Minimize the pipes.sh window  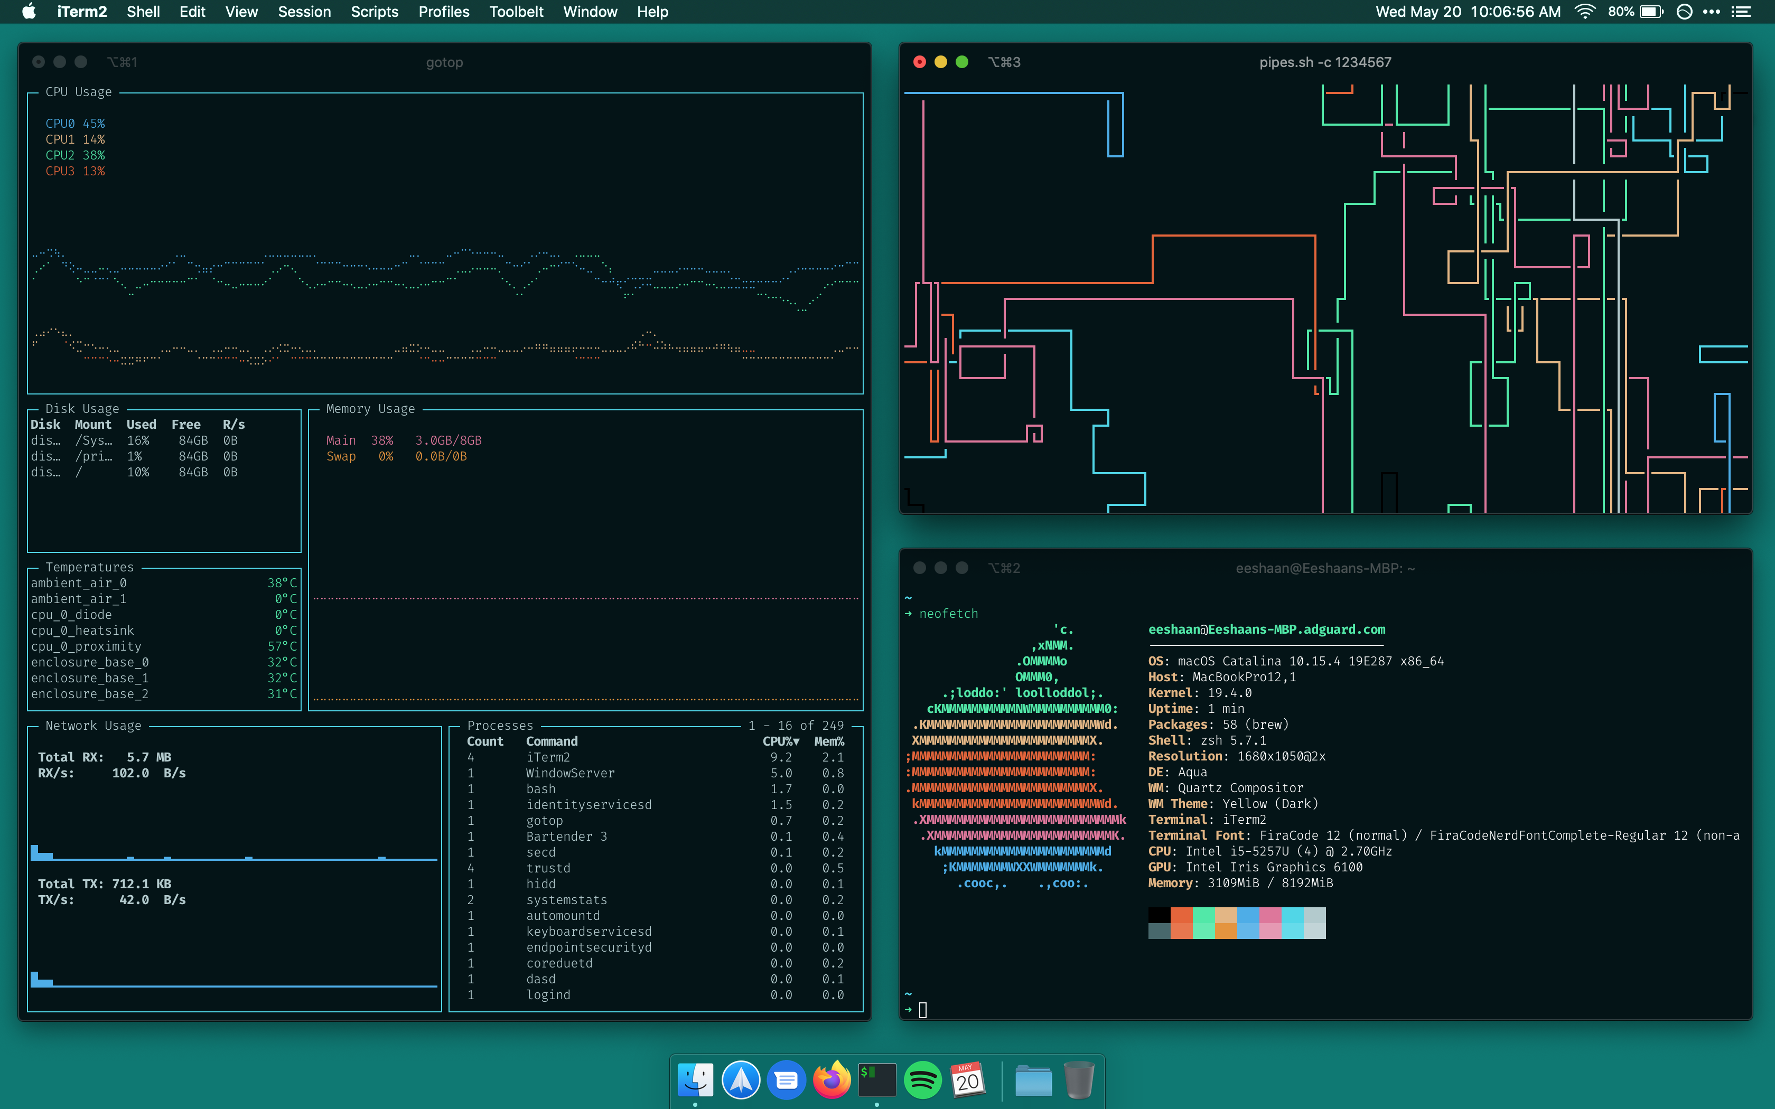941,62
